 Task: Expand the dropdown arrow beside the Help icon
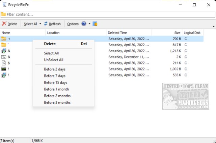coord(89,24)
